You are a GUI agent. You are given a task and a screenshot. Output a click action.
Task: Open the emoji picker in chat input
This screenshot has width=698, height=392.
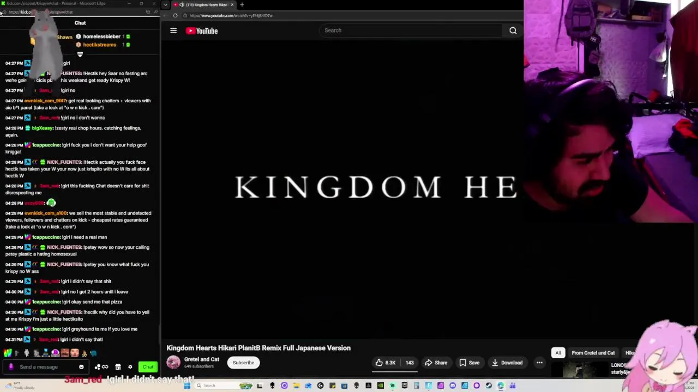click(x=81, y=367)
